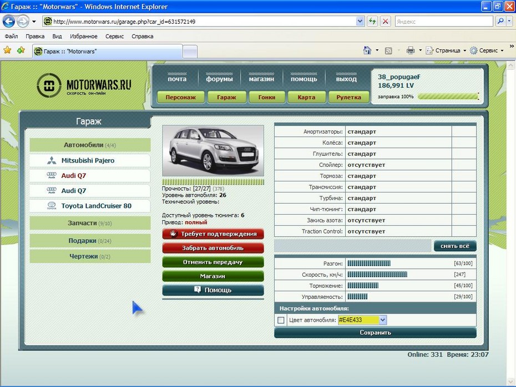516x387 pixels.
Task: Click the заправка 100% fuel bar
Action: [448, 96]
